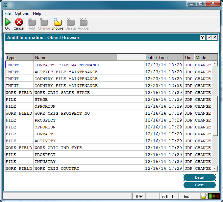Screen dimensions: 223x202
Task: Select COUNTRY FILE MAINTENANCE row dated 13:20
Action: (109, 79)
